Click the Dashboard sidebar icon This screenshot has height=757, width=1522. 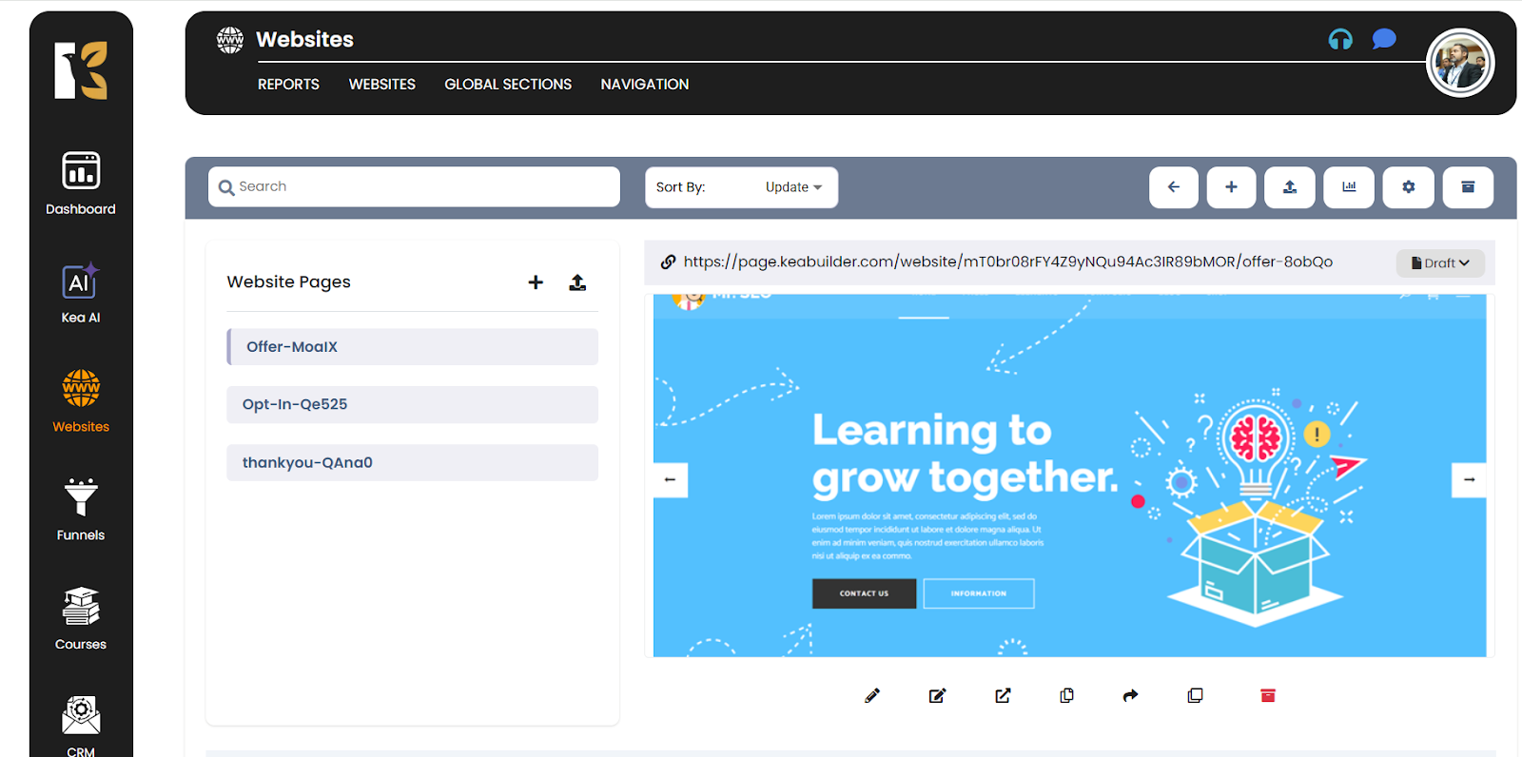(x=81, y=184)
